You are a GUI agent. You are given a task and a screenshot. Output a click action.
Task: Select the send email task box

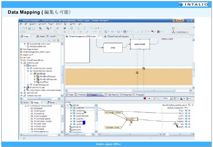pyautogui.click(x=140, y=44)
